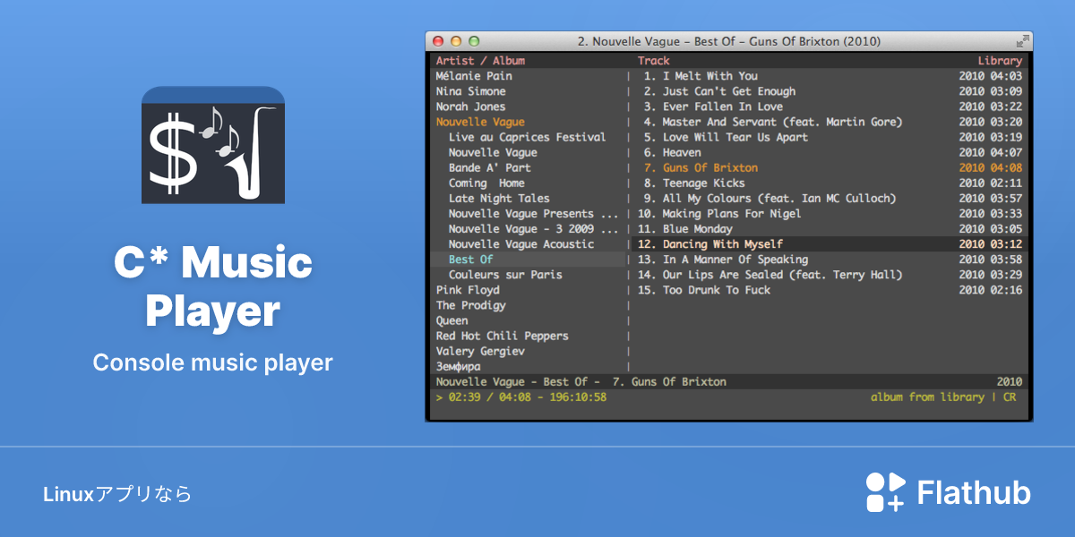Click the green zoom window button
The height and width of the screenshot is (537, 1075).
coord(474,41)
